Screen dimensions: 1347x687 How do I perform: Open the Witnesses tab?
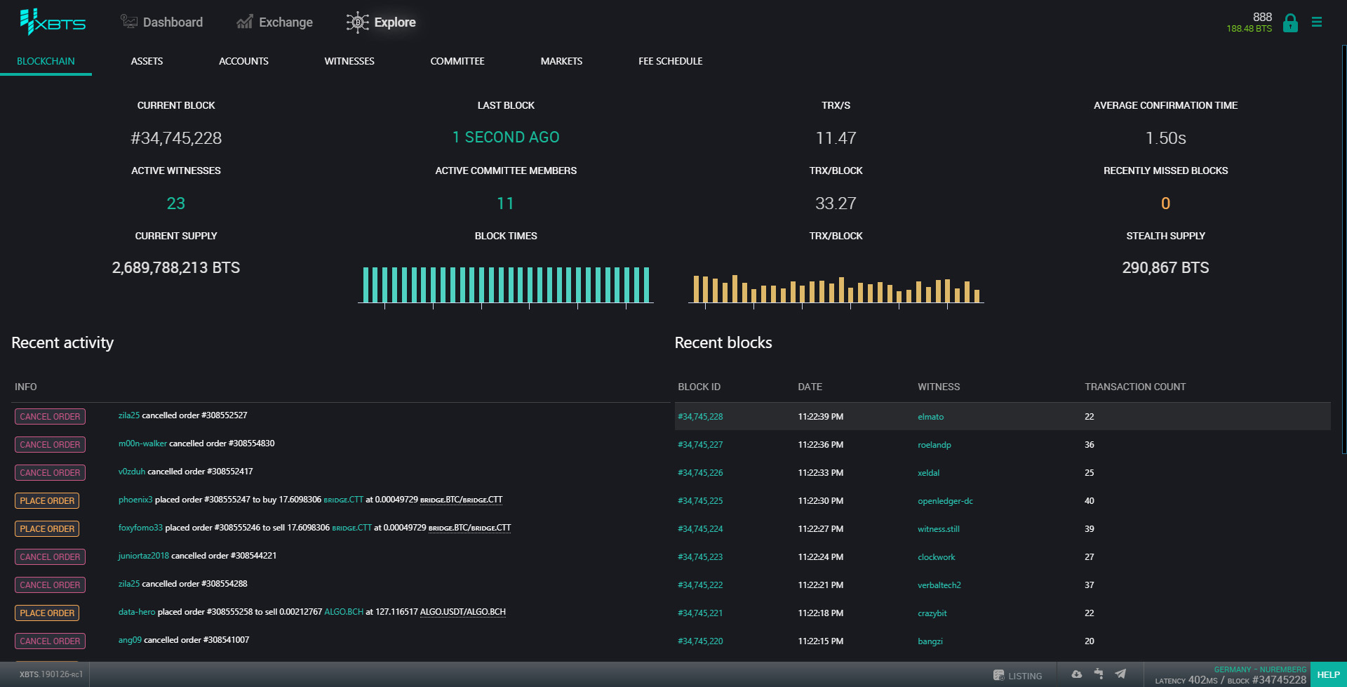[349, 61]
